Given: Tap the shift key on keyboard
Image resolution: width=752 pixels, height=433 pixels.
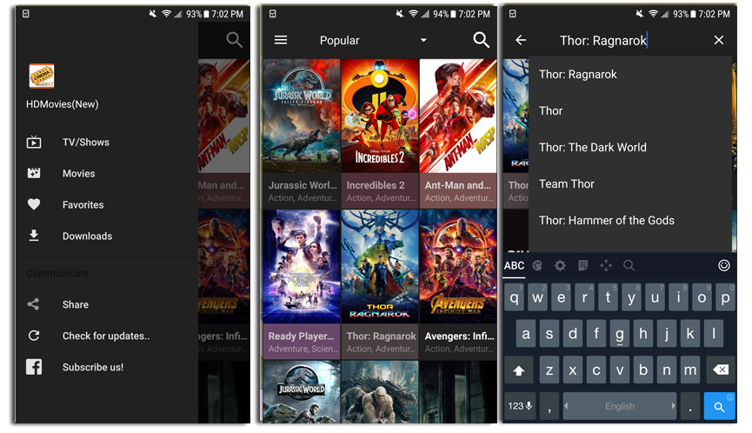Looking at the screenshot, I should [x=519, y=370].
